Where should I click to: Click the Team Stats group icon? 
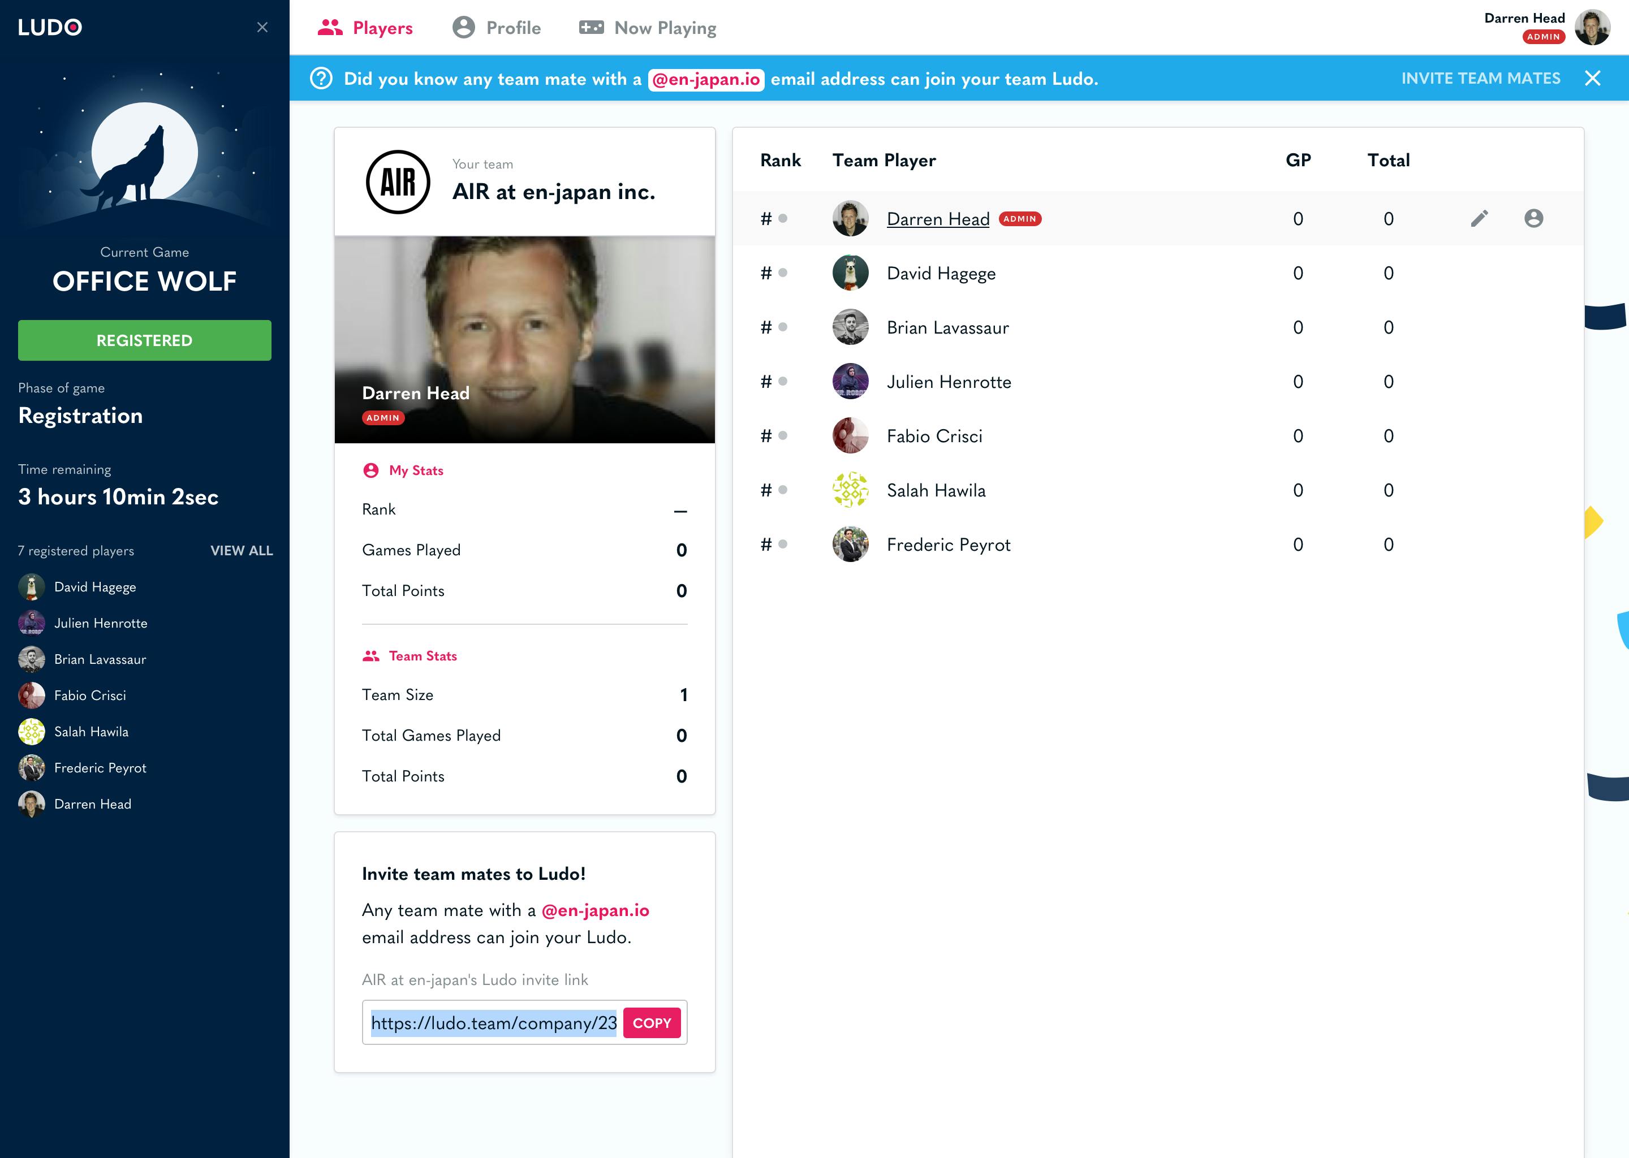pos(371,656)
